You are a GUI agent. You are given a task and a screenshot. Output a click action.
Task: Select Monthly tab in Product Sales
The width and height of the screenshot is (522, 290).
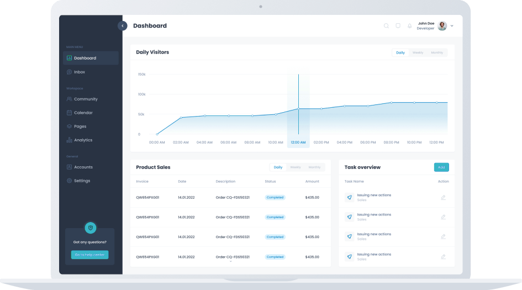pyautogui.click(x=314, y=167)
